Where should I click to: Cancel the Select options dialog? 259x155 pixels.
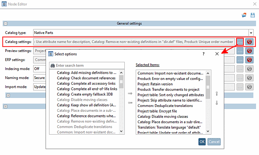(214, 142)
